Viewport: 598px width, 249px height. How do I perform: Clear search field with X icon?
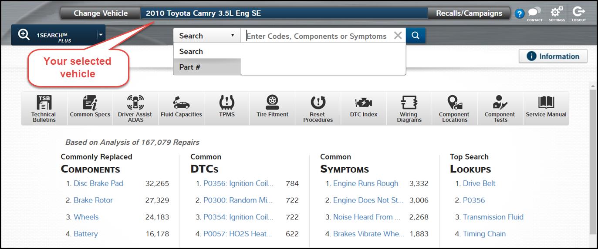click(398, 36)
